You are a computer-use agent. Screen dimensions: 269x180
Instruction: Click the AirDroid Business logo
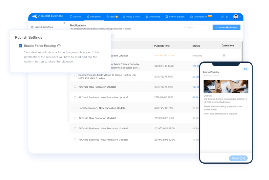[x=47, y=16]
